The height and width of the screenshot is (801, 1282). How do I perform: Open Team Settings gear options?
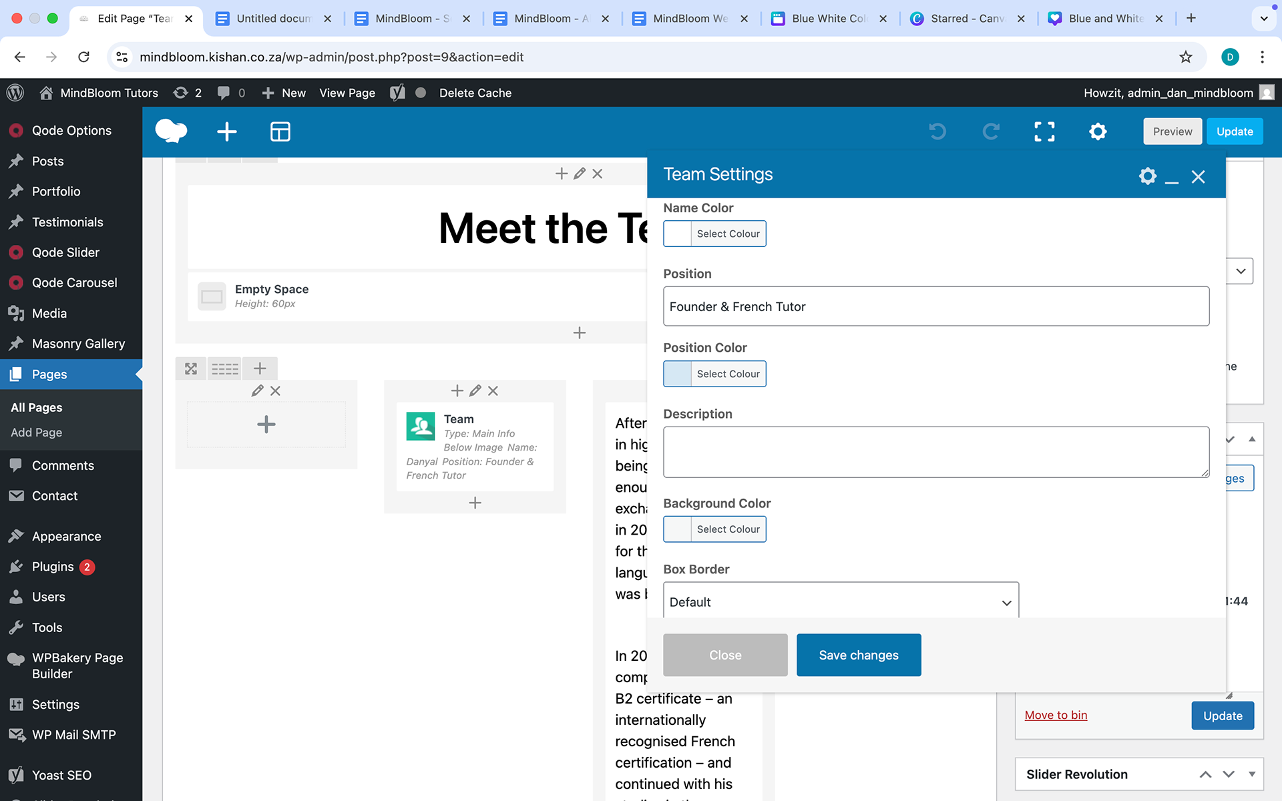1147,176
